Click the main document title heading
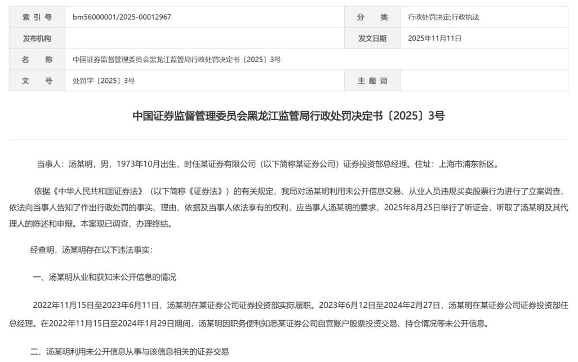This screenshot has height=362, width=578. (289, 116)
